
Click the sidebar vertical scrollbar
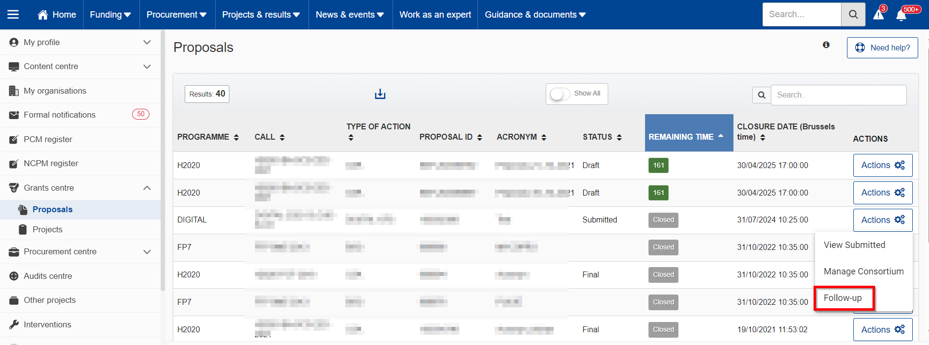point(163,161)
